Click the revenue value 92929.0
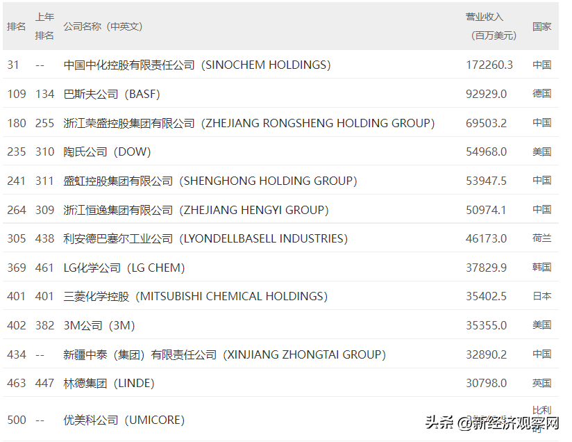 pos(487,95)
